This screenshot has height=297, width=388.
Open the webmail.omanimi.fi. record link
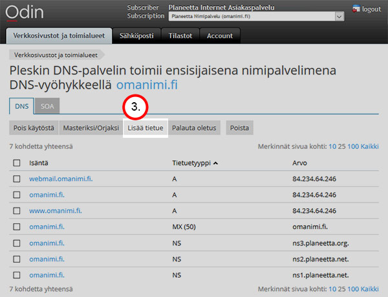[x=61, y=179]
